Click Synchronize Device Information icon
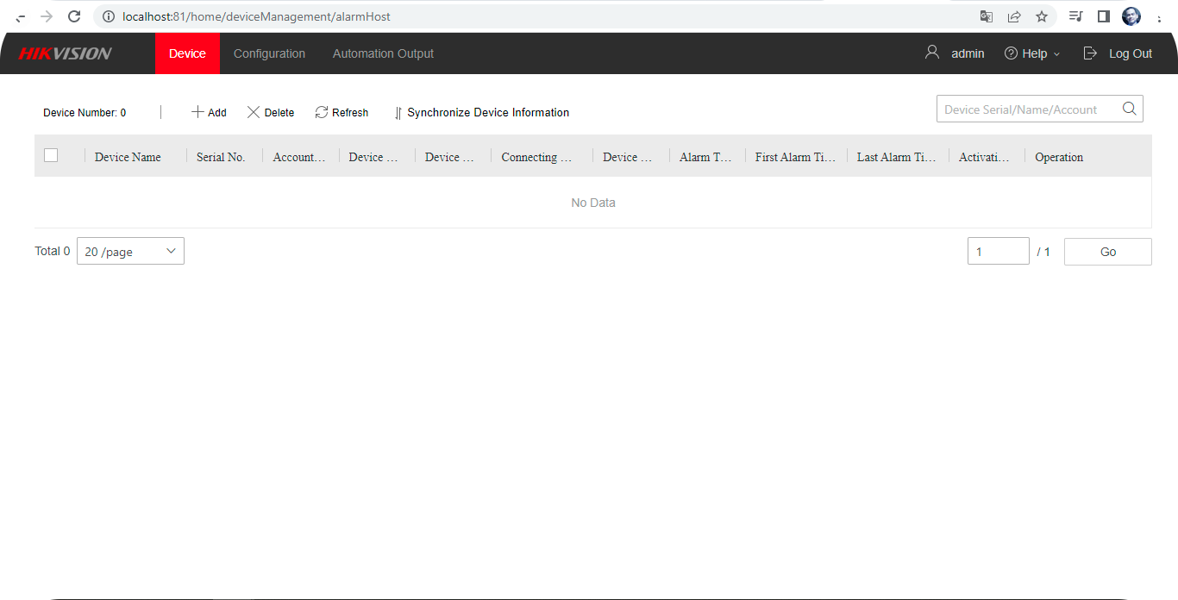 tap(398, 113)
